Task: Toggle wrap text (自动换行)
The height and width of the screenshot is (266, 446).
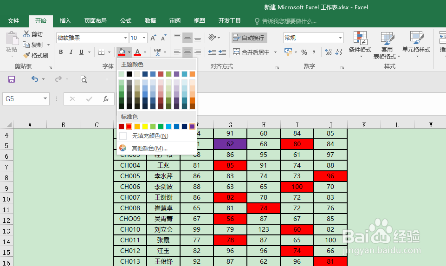Action: [249, 38]
